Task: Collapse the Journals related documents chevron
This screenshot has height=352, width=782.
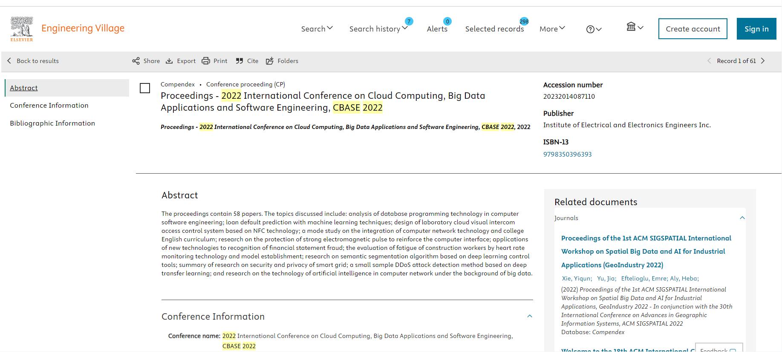Action: point(742,218)
